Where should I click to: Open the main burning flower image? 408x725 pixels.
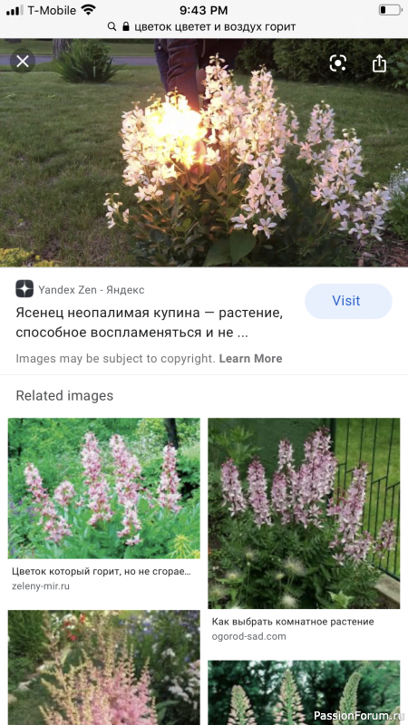[204, 152]
